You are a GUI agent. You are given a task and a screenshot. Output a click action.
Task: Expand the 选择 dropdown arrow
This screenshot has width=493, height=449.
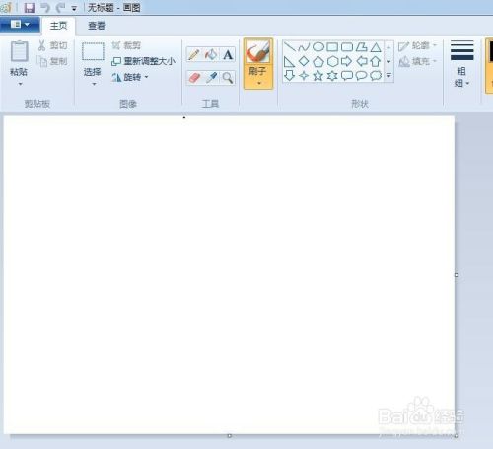click(94, 84)
